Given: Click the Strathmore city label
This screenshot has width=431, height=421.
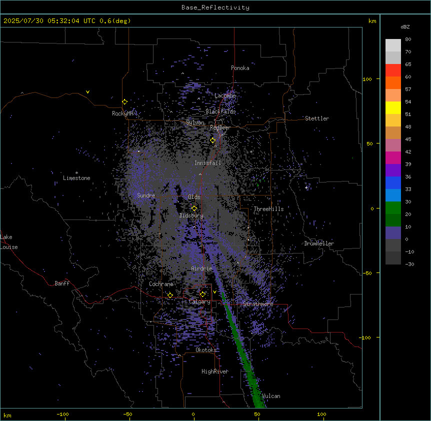Looking at the screenshot, I should tap(258, 304).
